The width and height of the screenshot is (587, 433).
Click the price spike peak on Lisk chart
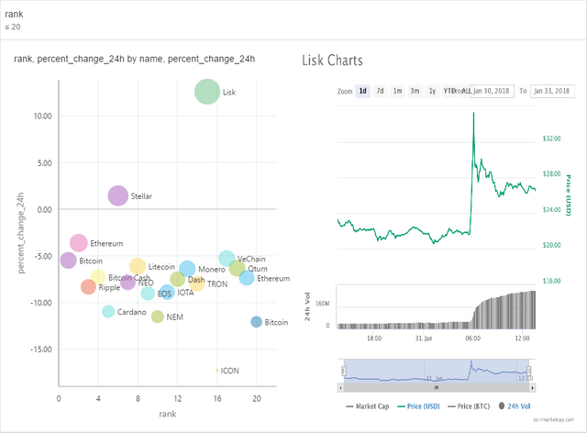click(x=473, y=113)
